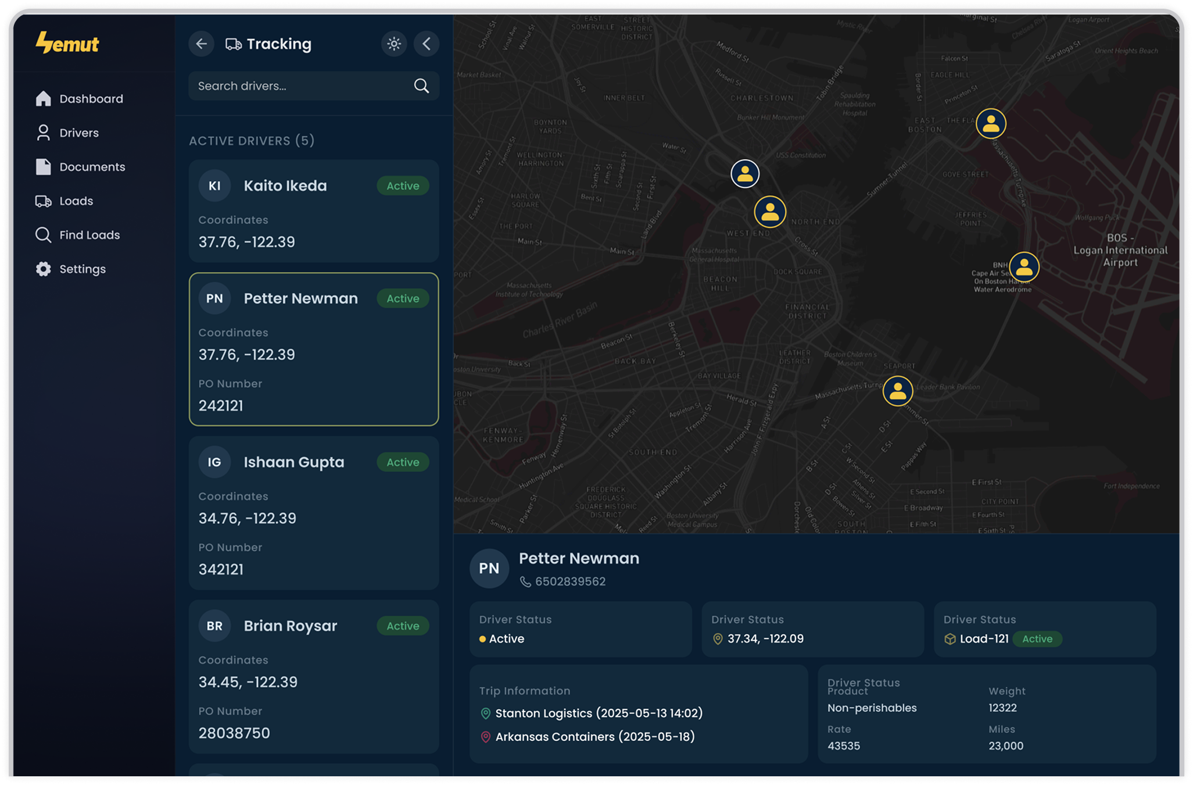This screenshot has width=1193, height=785.
Task: Toggle light mode with the sun icon
Action: (x=393, y=44)
